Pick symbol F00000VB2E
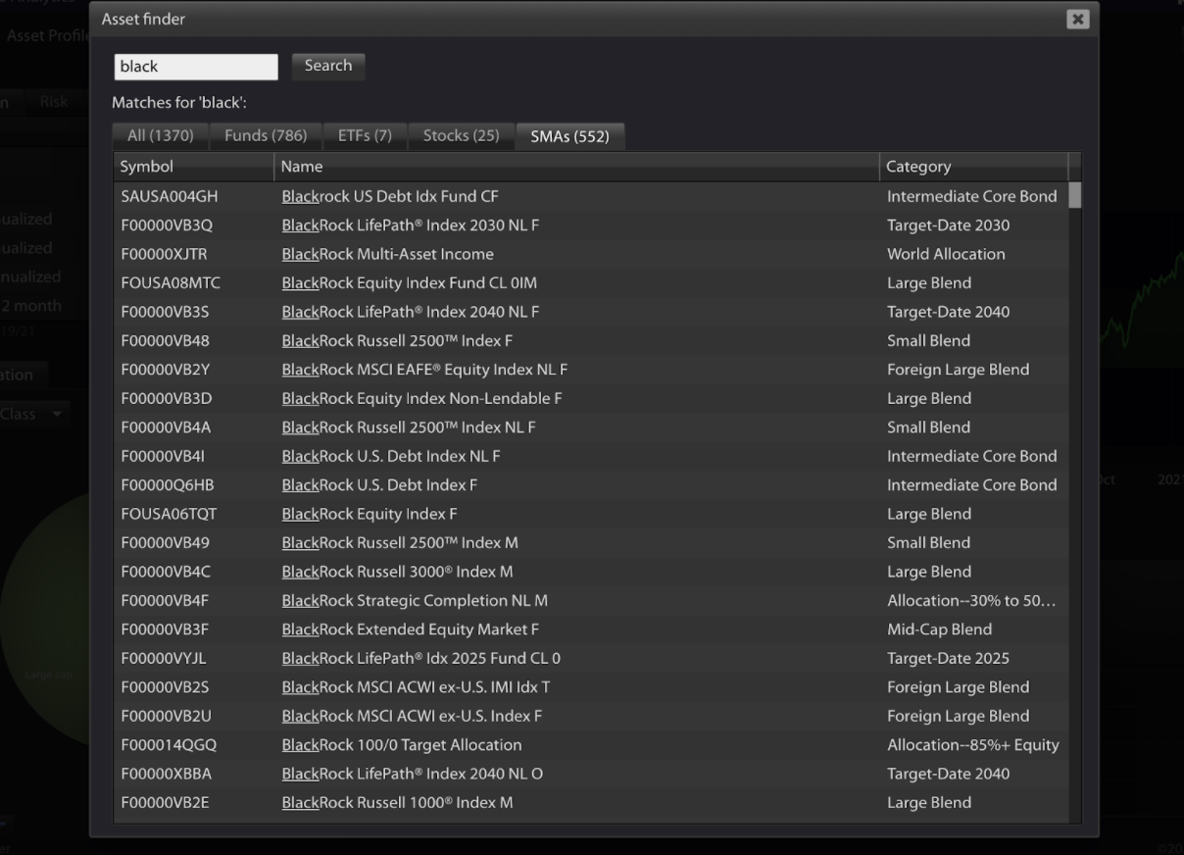1184x855 pixels. (x=165, y=803)
